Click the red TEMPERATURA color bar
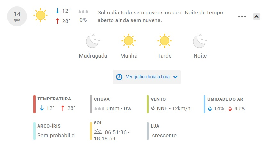This screenshot has width=267, height=158. coord(34,104)
